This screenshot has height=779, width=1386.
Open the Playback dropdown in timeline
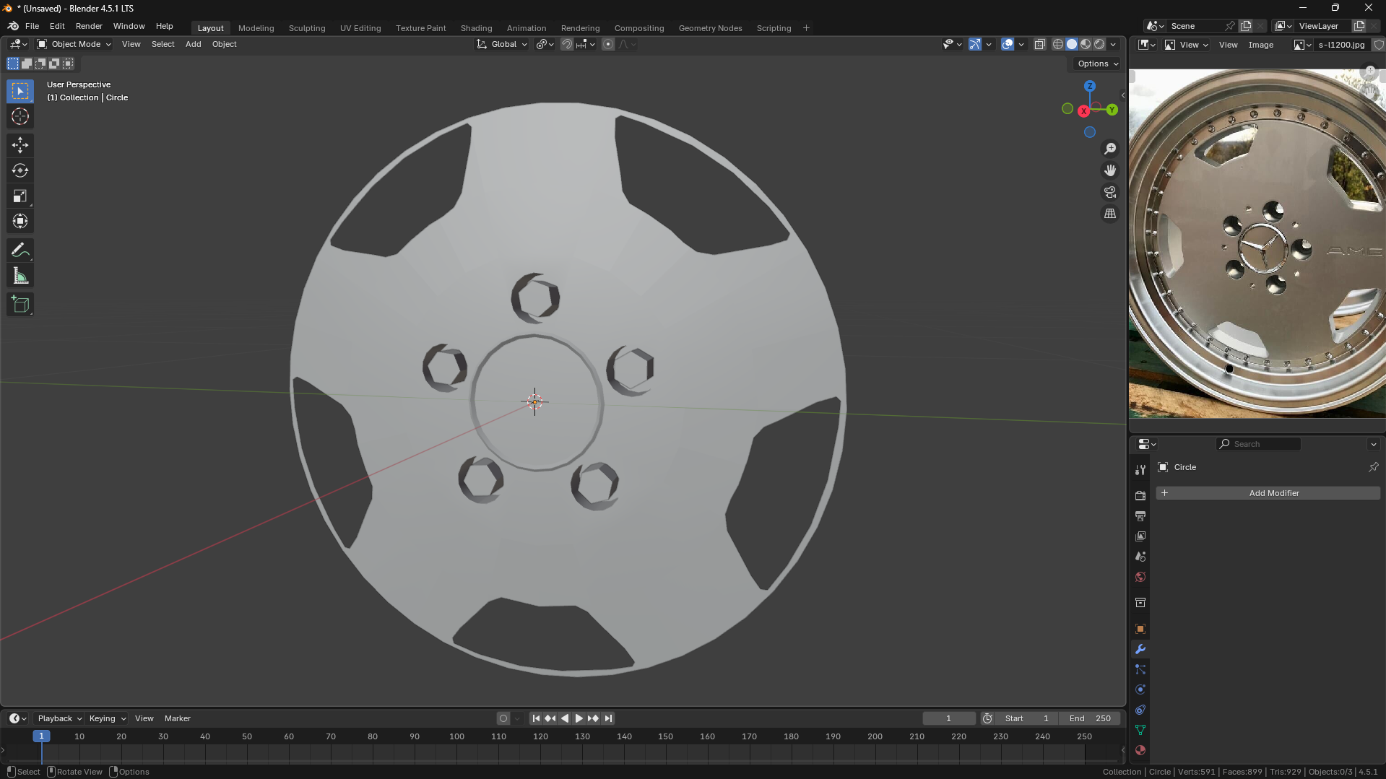(x=59, y=718)
